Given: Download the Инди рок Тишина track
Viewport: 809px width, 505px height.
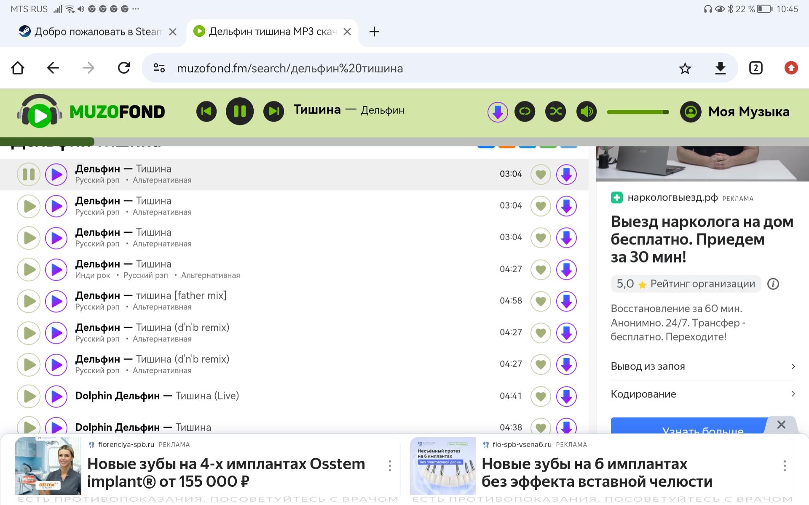Looking at the screenshot, I should [566, 269].
